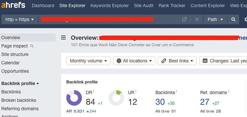This screenshot has height=117, width=247.
Task: Click the AR value 6,631
Action: (79, 112)
